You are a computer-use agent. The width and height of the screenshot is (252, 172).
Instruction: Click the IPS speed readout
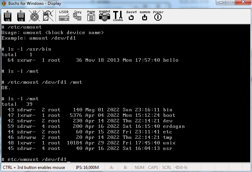click(87, 168)
